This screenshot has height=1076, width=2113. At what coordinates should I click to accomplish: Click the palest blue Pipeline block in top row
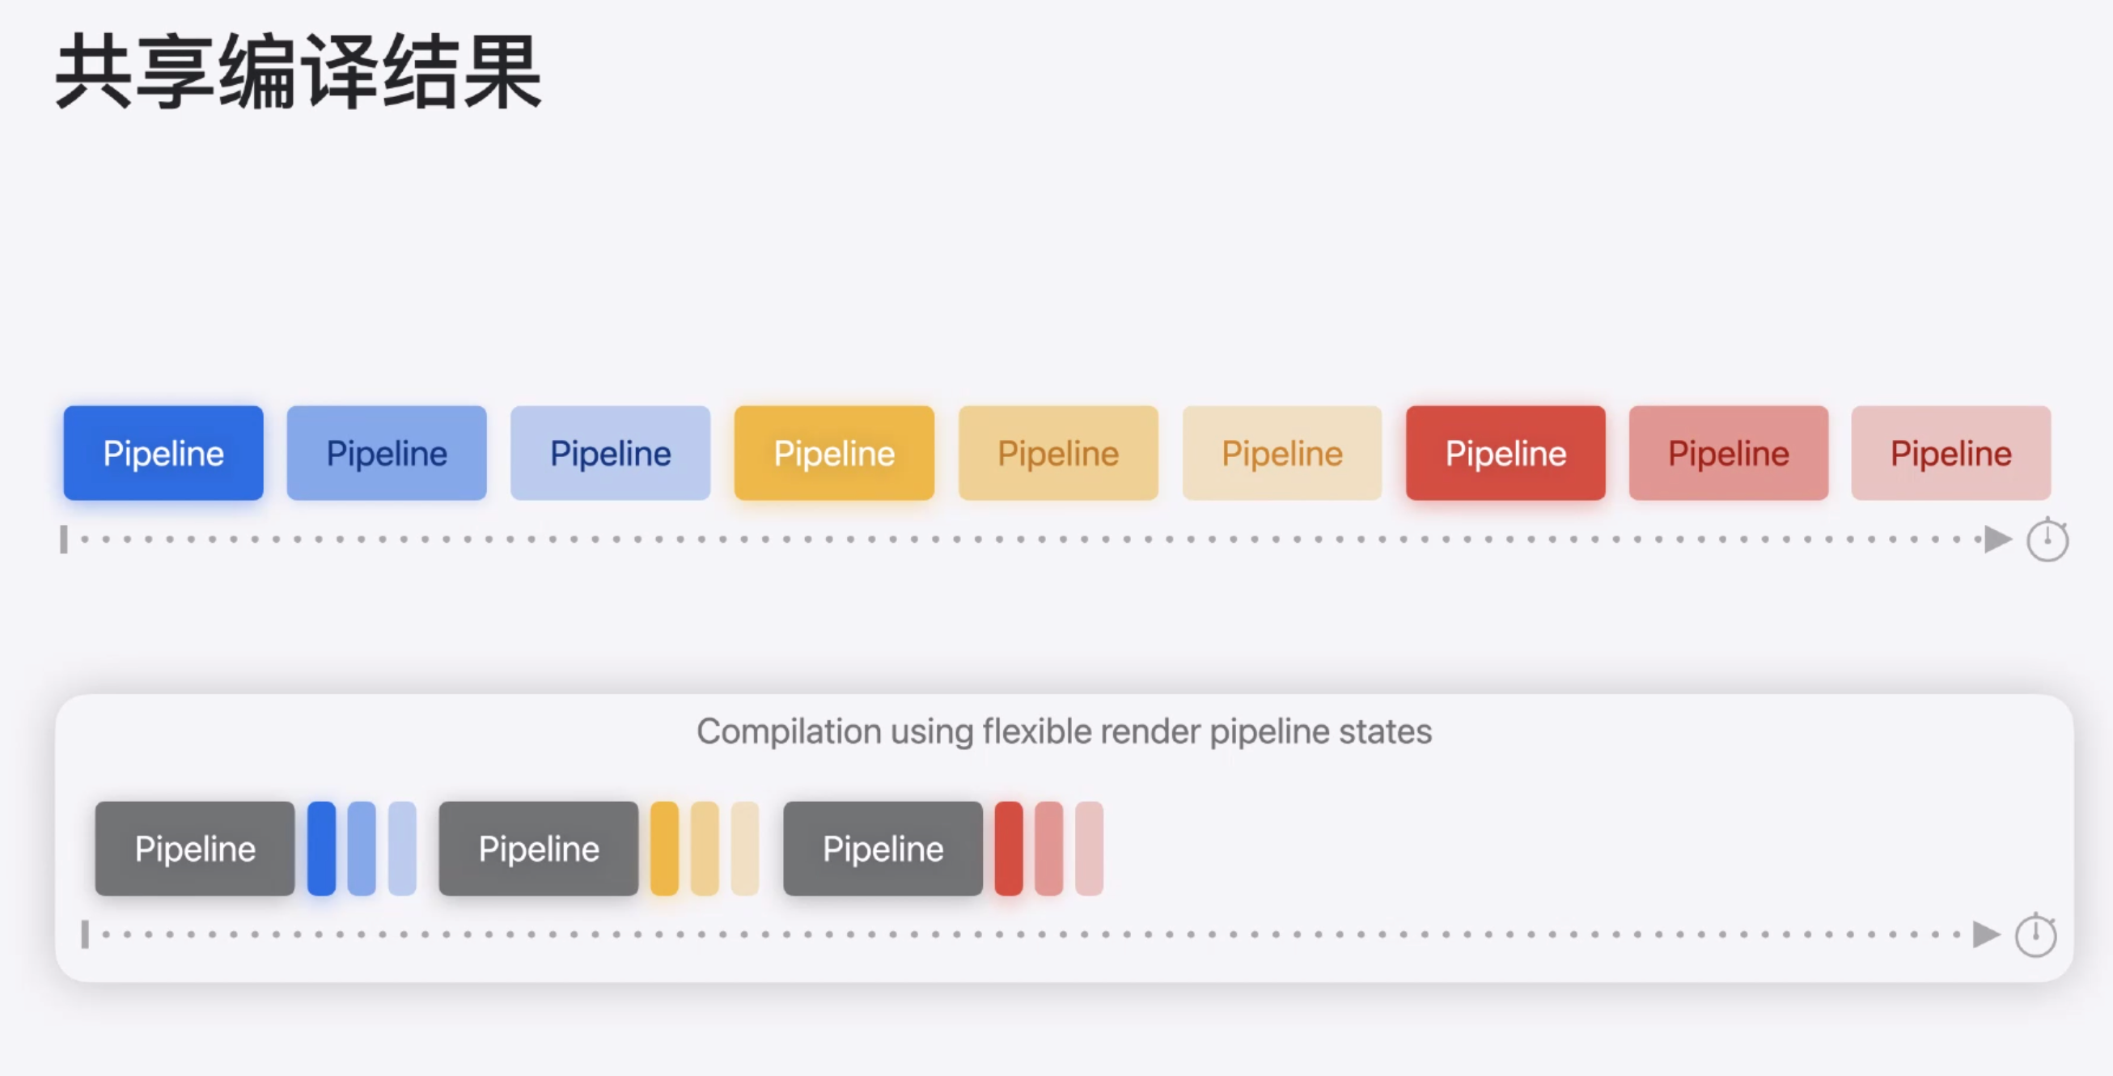(x=610, y=454)
